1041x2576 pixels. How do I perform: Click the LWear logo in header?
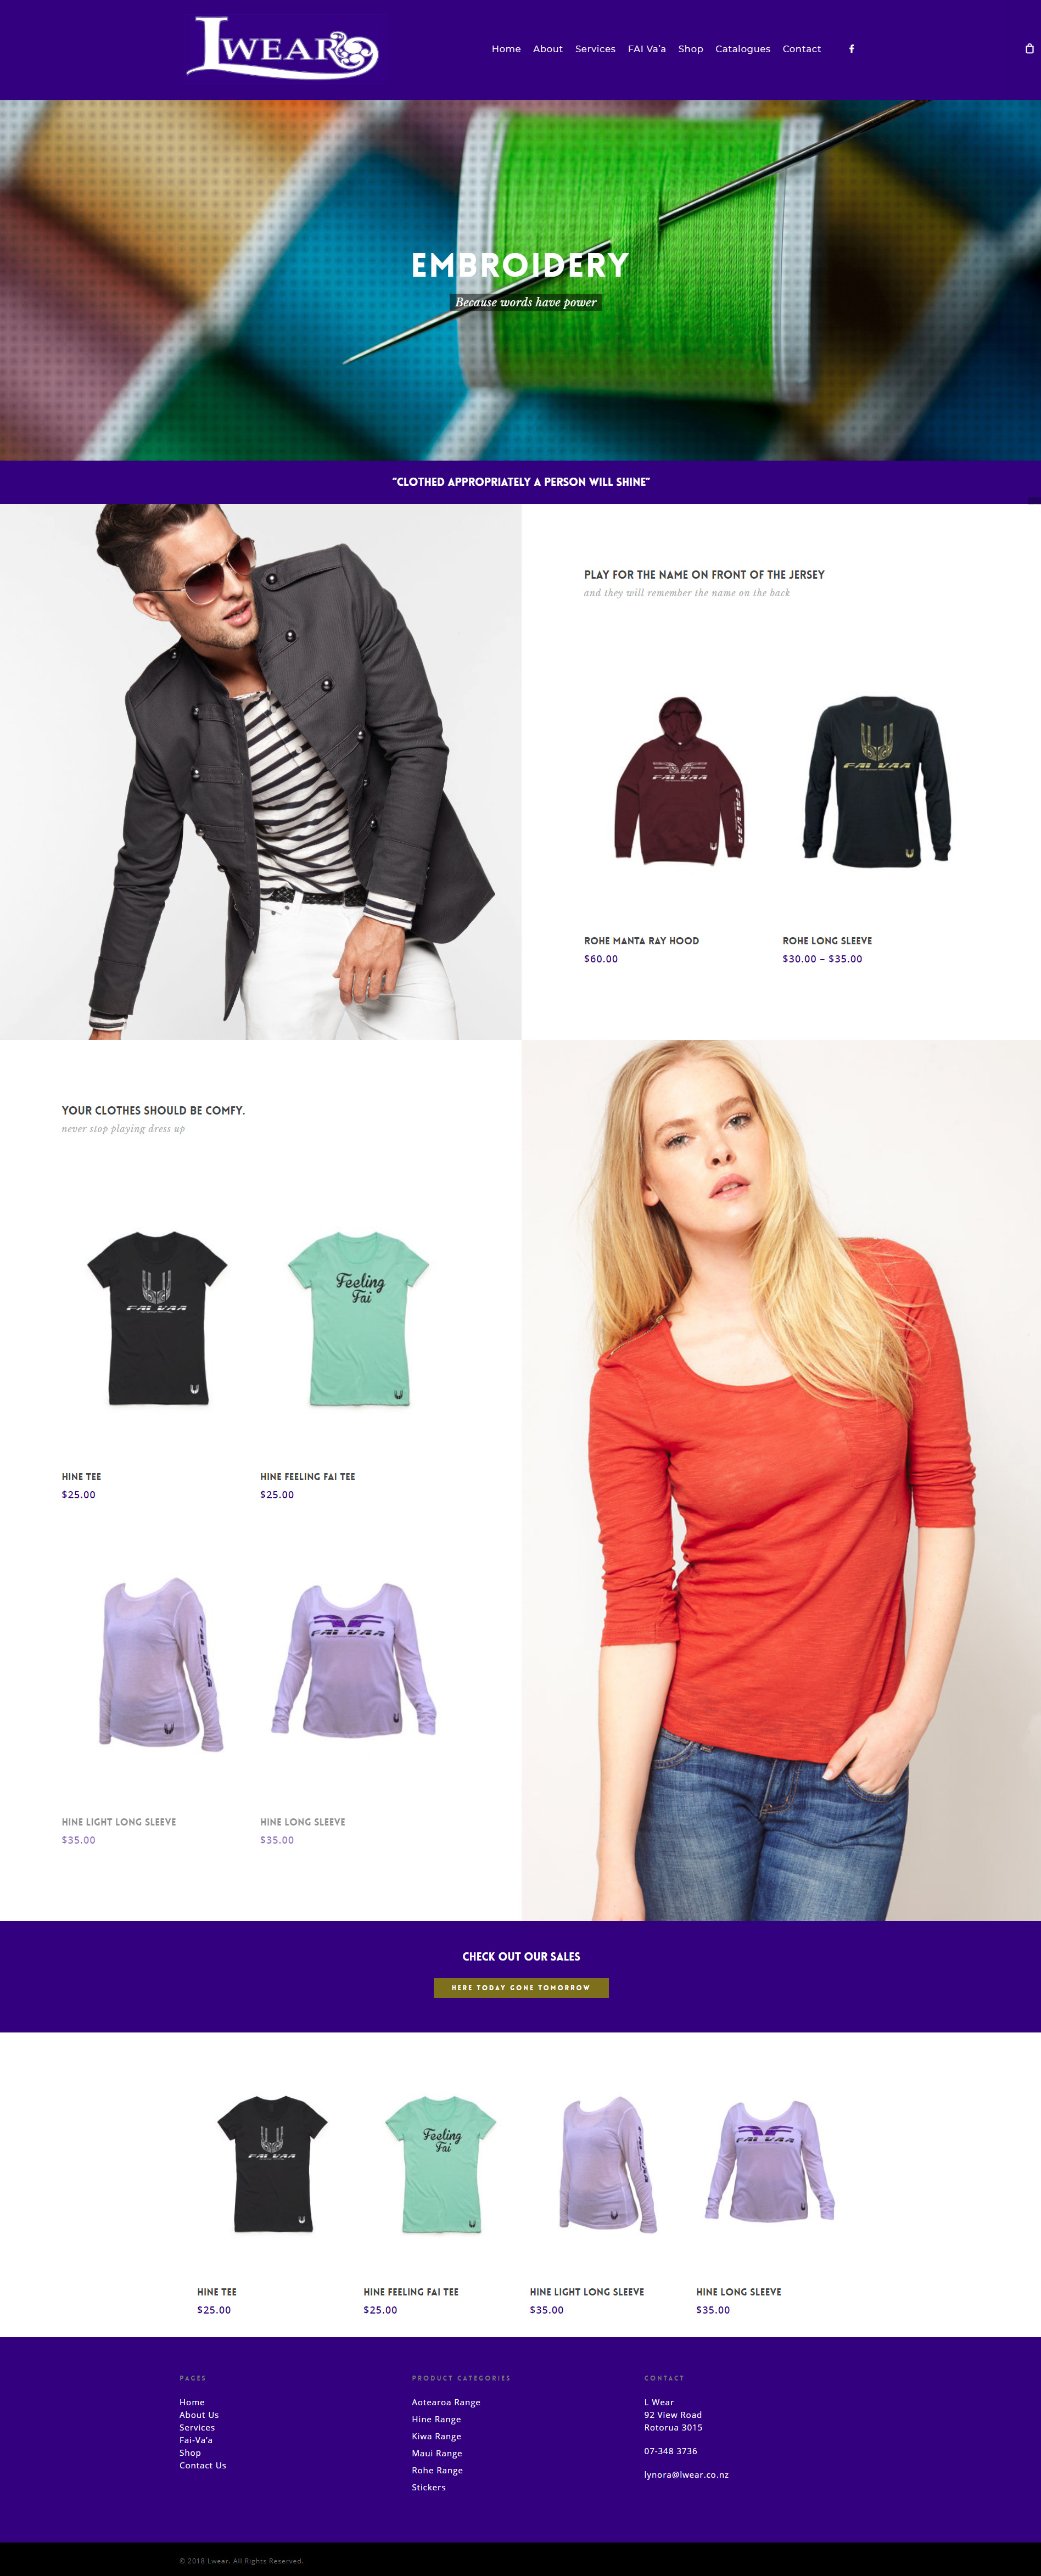pos(282,47)
